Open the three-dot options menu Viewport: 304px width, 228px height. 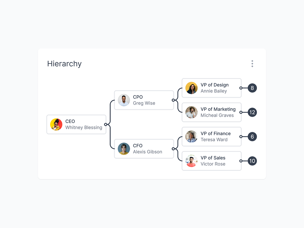(x=252, y=64)
